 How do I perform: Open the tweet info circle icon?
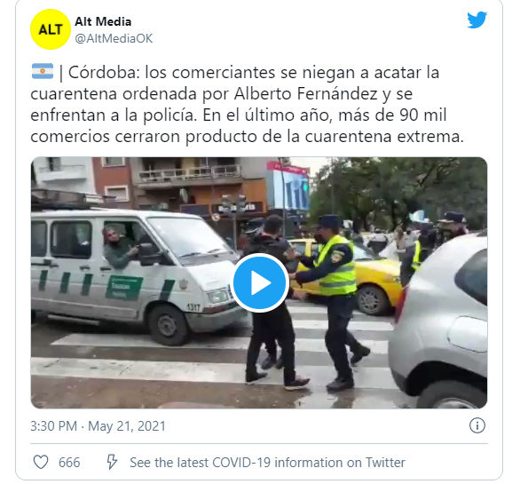pos(477,425)
